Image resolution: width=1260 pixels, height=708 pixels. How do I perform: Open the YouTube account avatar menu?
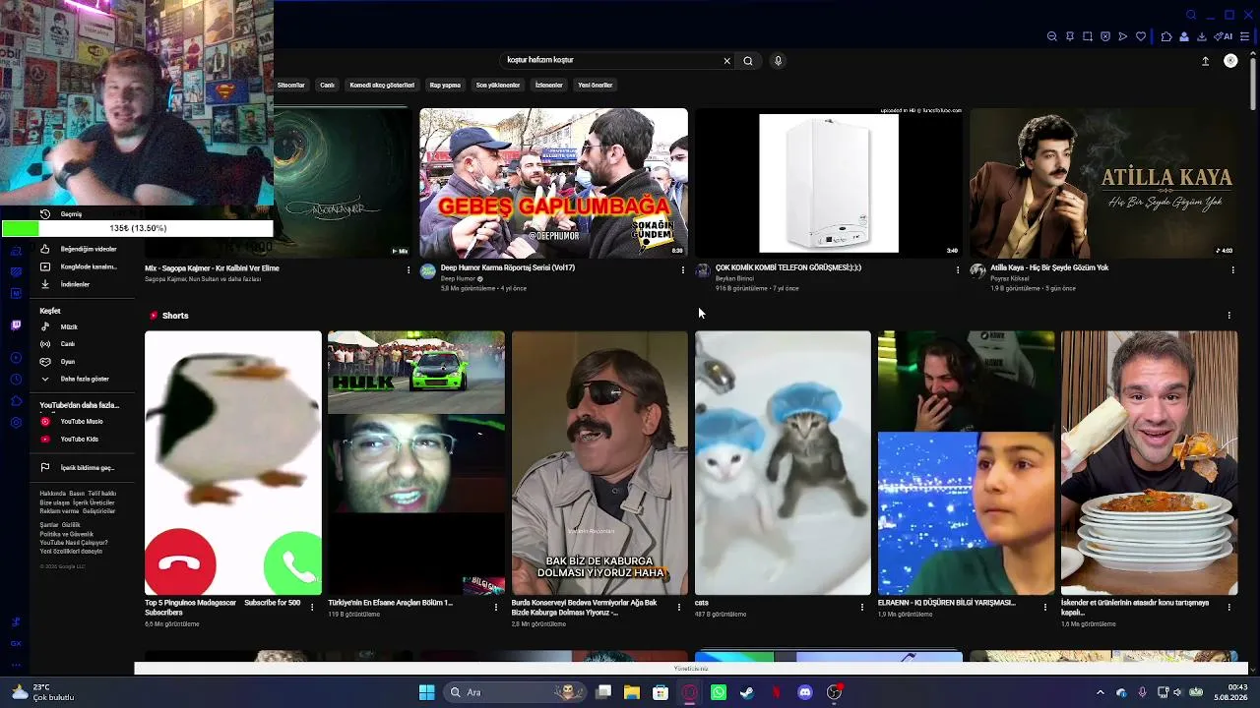pos(1230,61)
